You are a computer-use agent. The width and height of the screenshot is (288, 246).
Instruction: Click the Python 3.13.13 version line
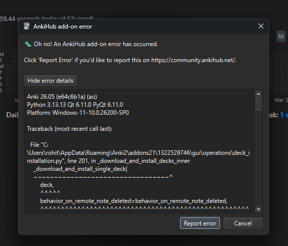[x=75, y=105]
